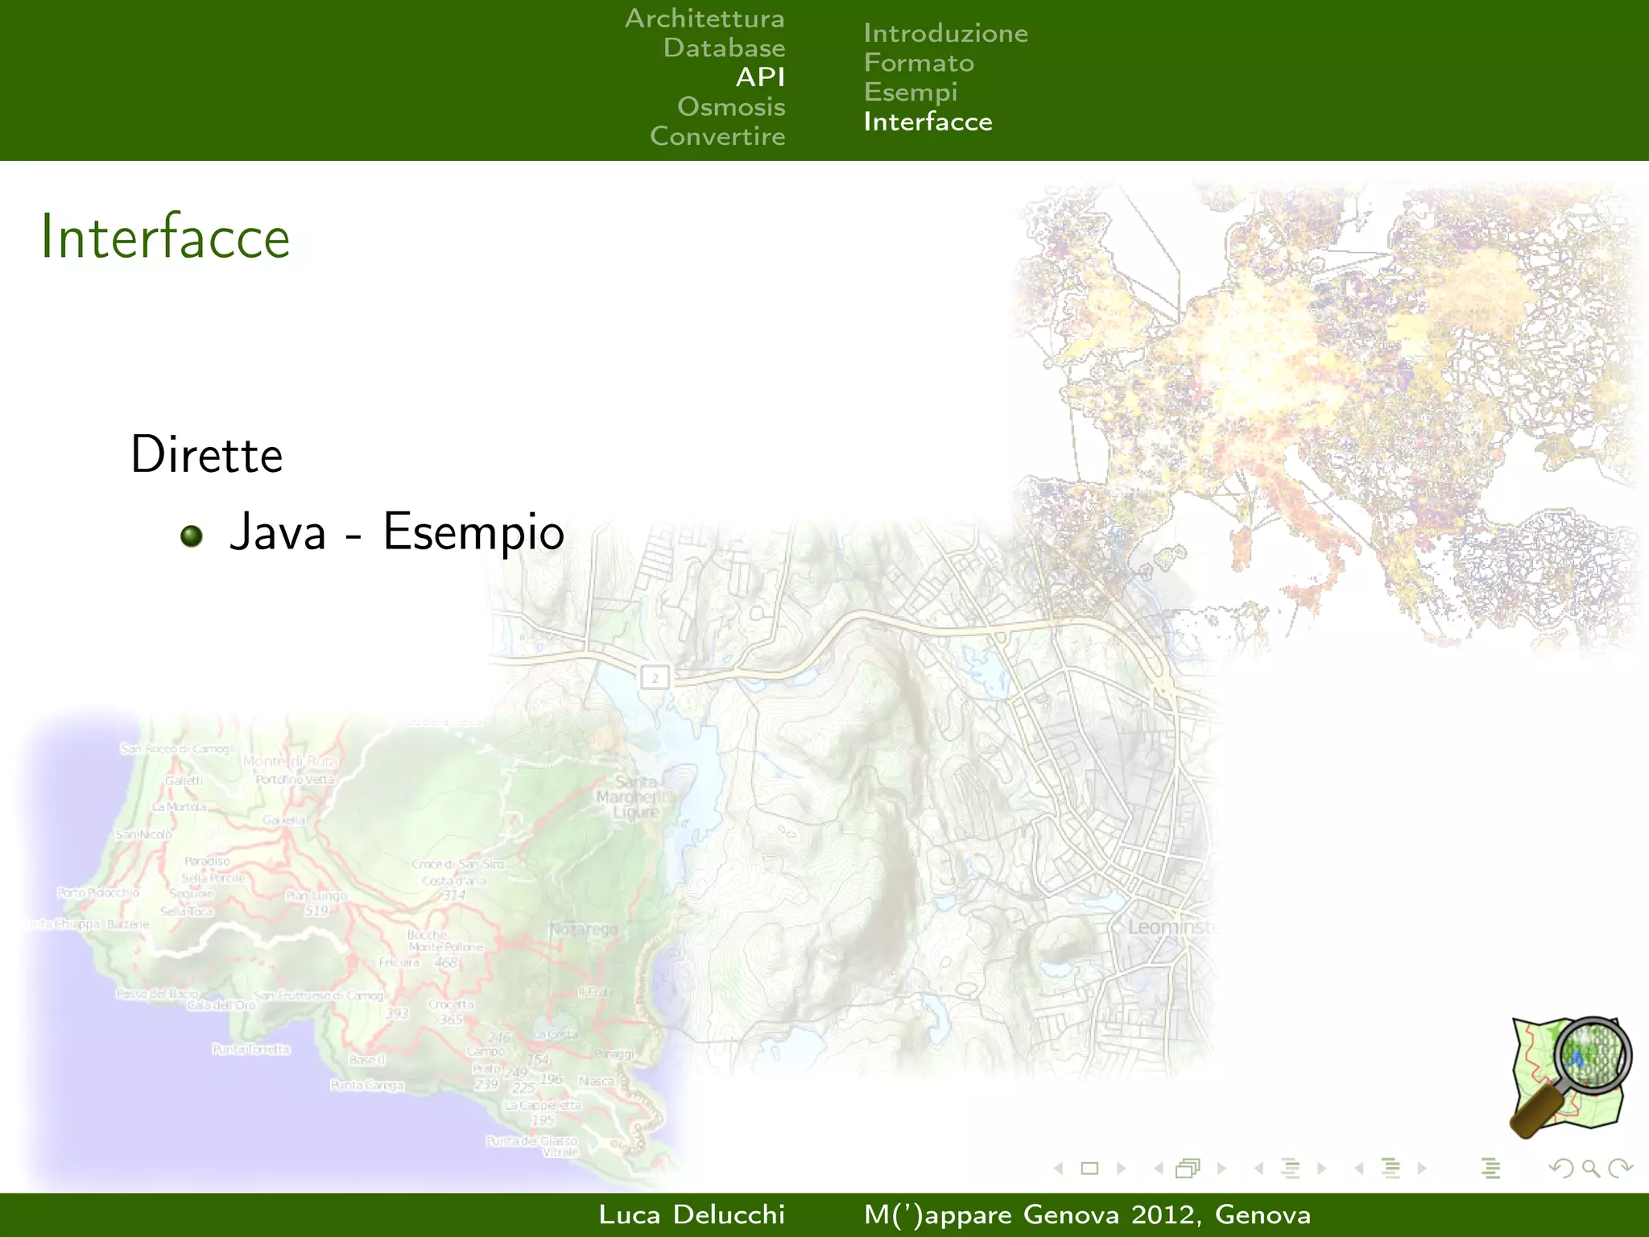
Task: Open the API section
Action: (760, 77)
